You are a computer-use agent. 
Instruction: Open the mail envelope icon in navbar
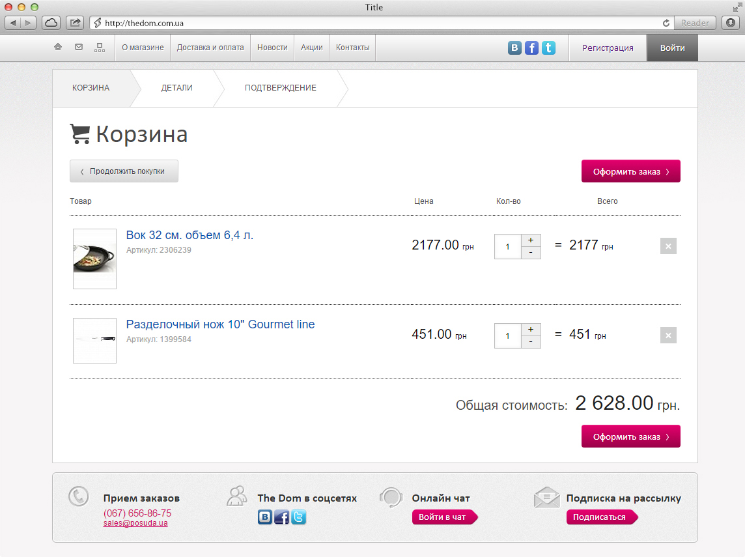click(x=79, y=48)
